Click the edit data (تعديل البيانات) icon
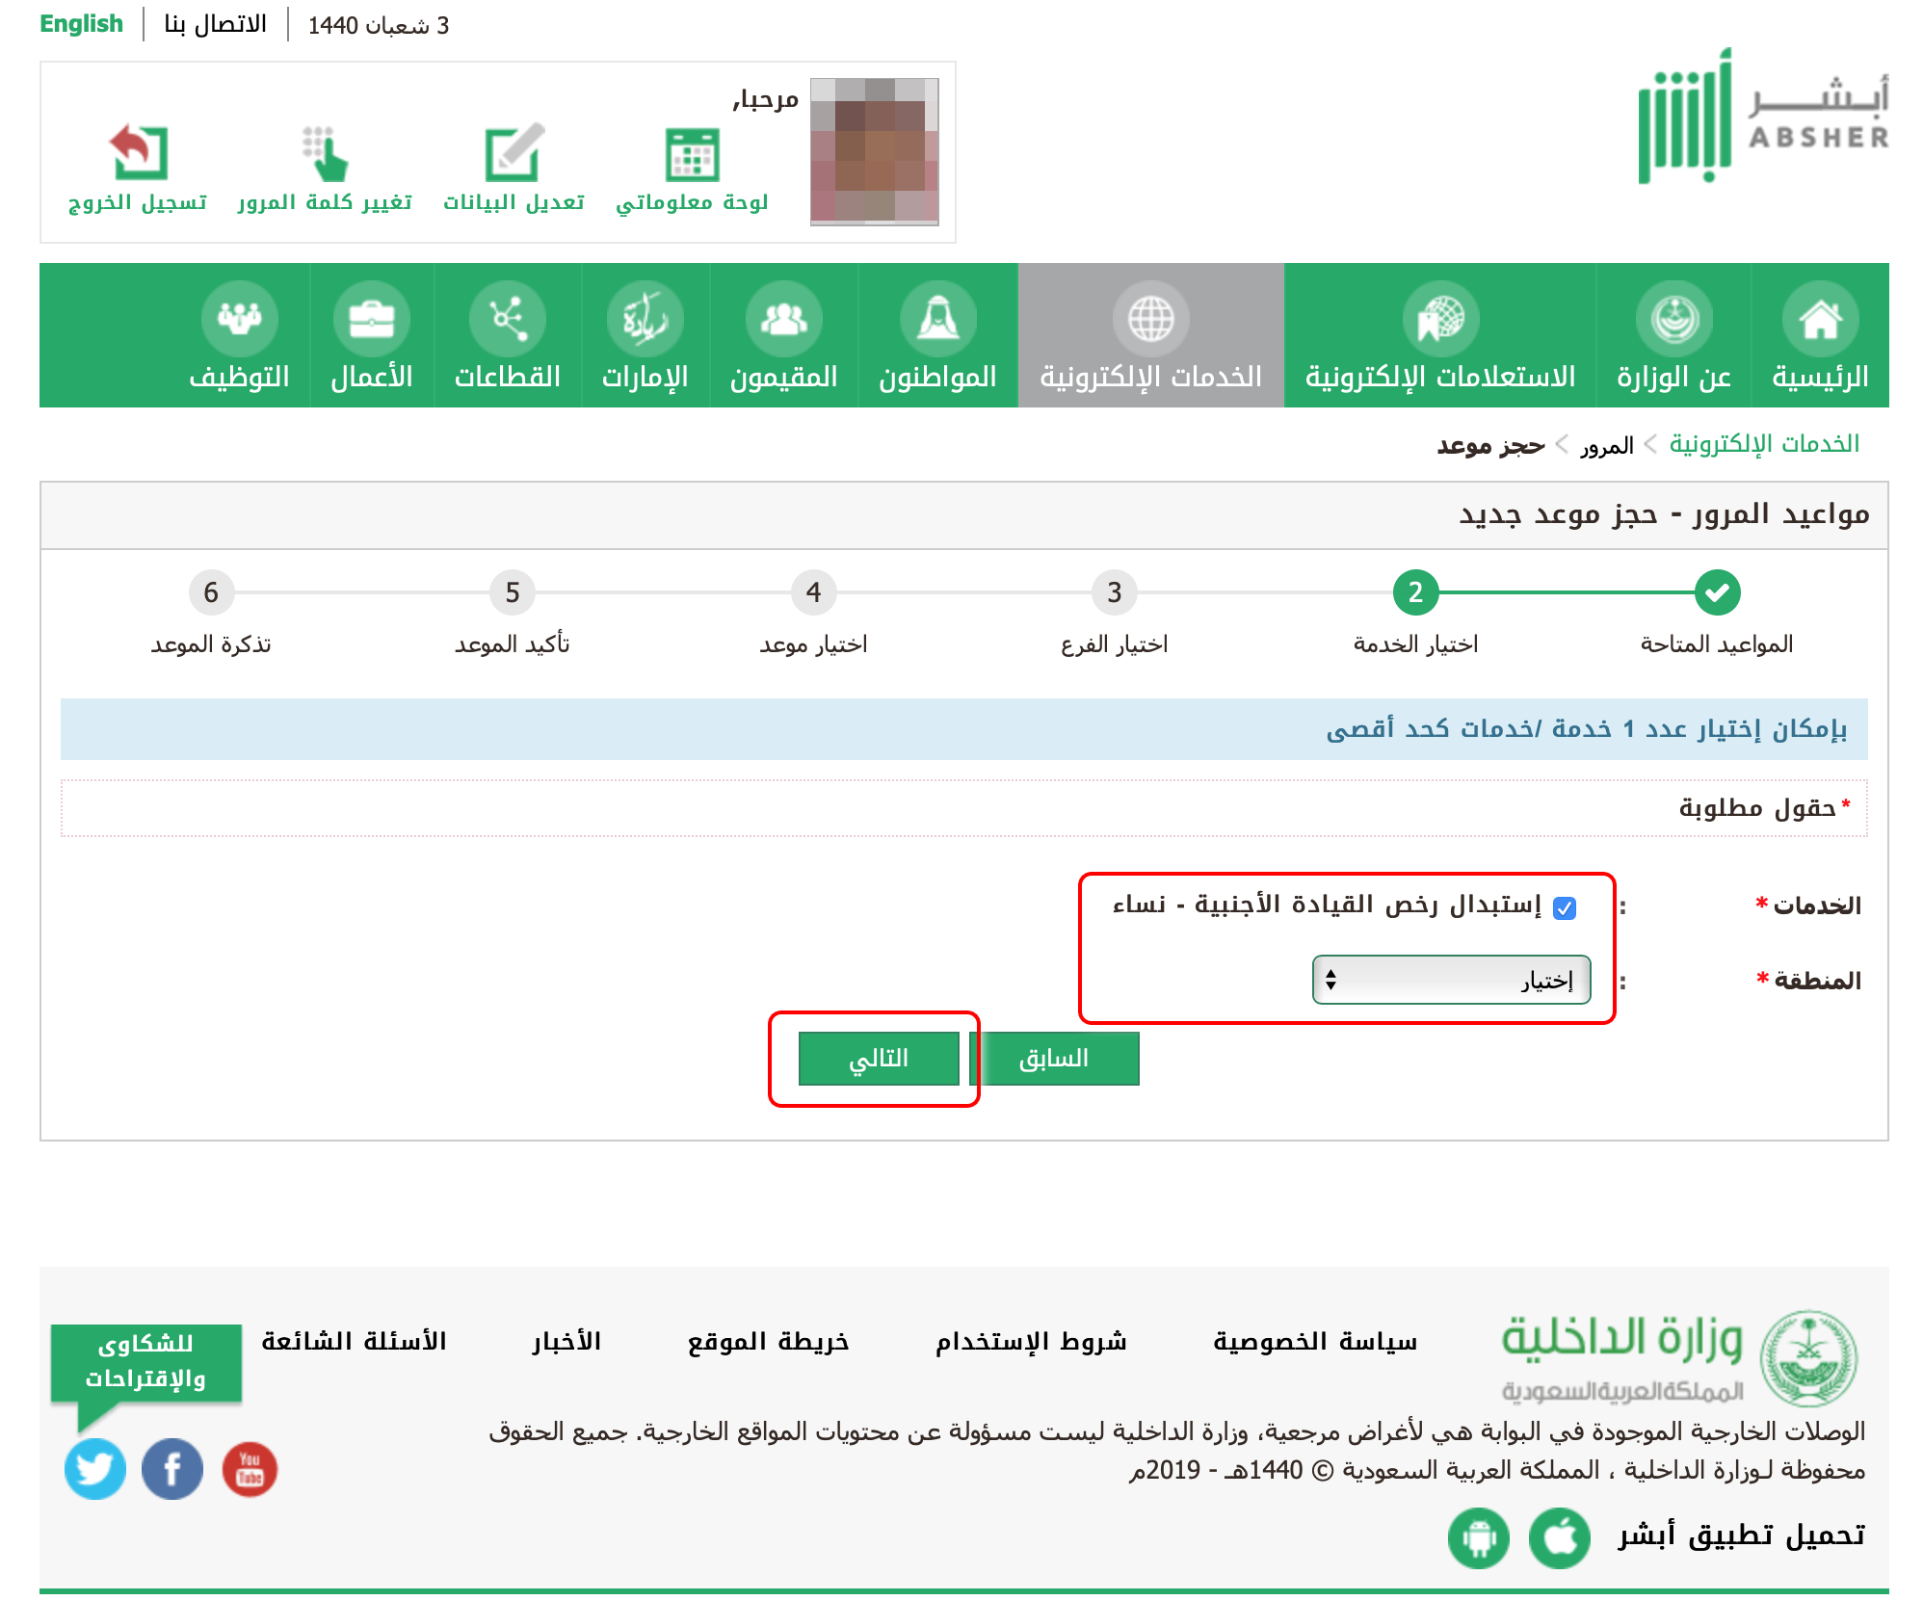 514,154
